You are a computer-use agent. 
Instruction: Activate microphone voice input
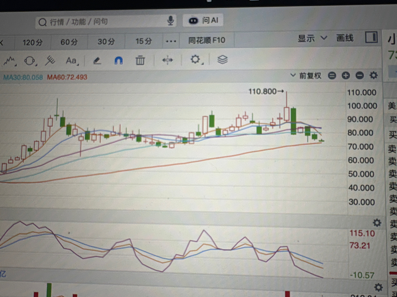point(171,21)
